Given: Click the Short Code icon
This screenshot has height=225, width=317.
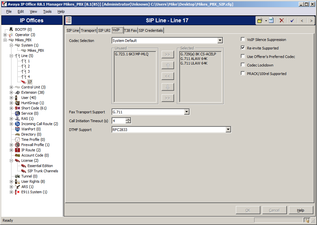Looking at the screenshot, I should (17, 108).
